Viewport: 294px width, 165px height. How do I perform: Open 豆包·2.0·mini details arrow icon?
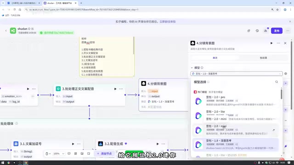pyautogui.click(x=274, y=130)
